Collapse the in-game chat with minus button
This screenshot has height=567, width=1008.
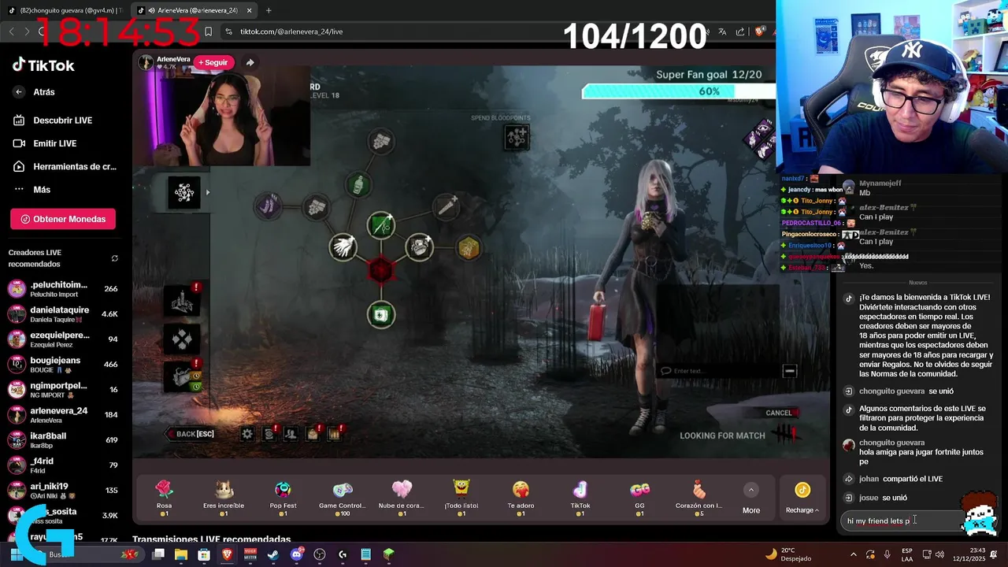(790, 371)
